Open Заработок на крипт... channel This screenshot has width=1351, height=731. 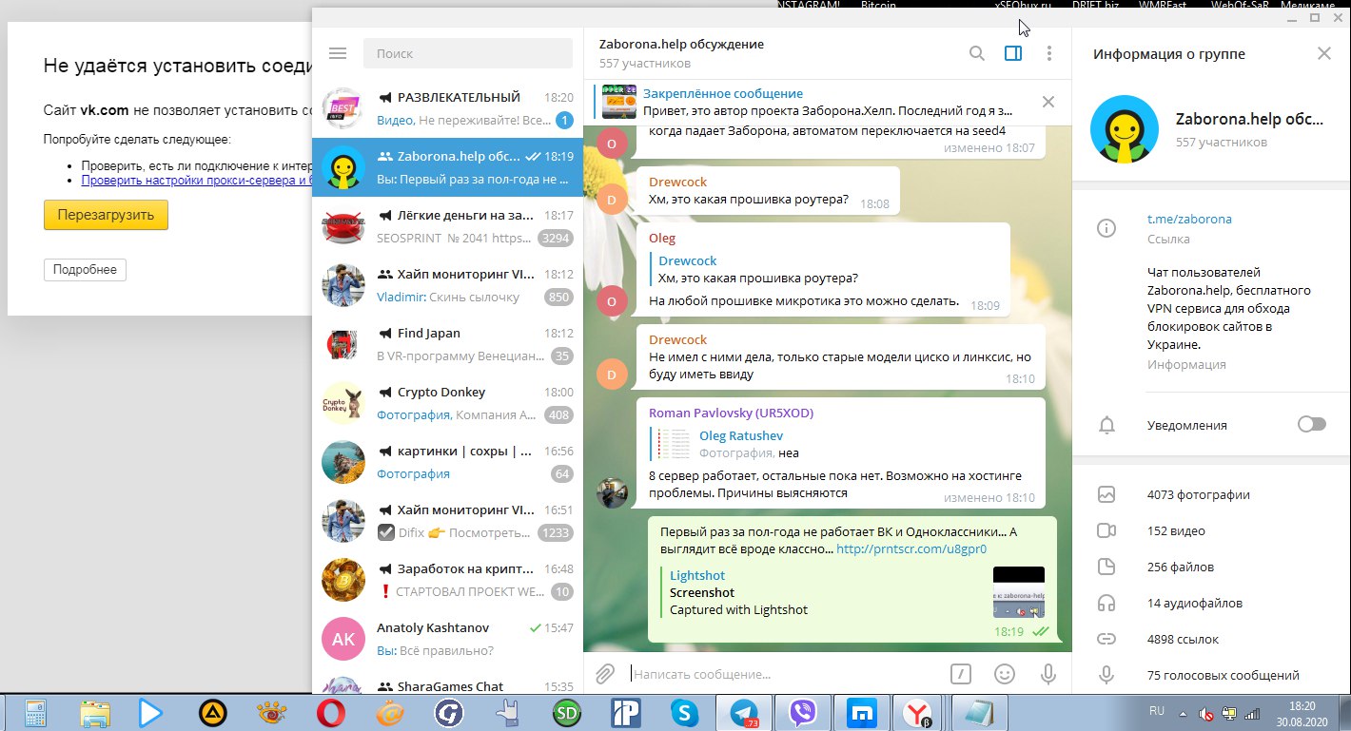(x=447, y=580)
